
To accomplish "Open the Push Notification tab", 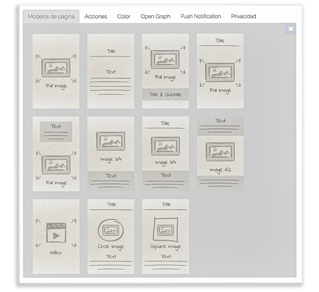I will click(x=200, y=16).
